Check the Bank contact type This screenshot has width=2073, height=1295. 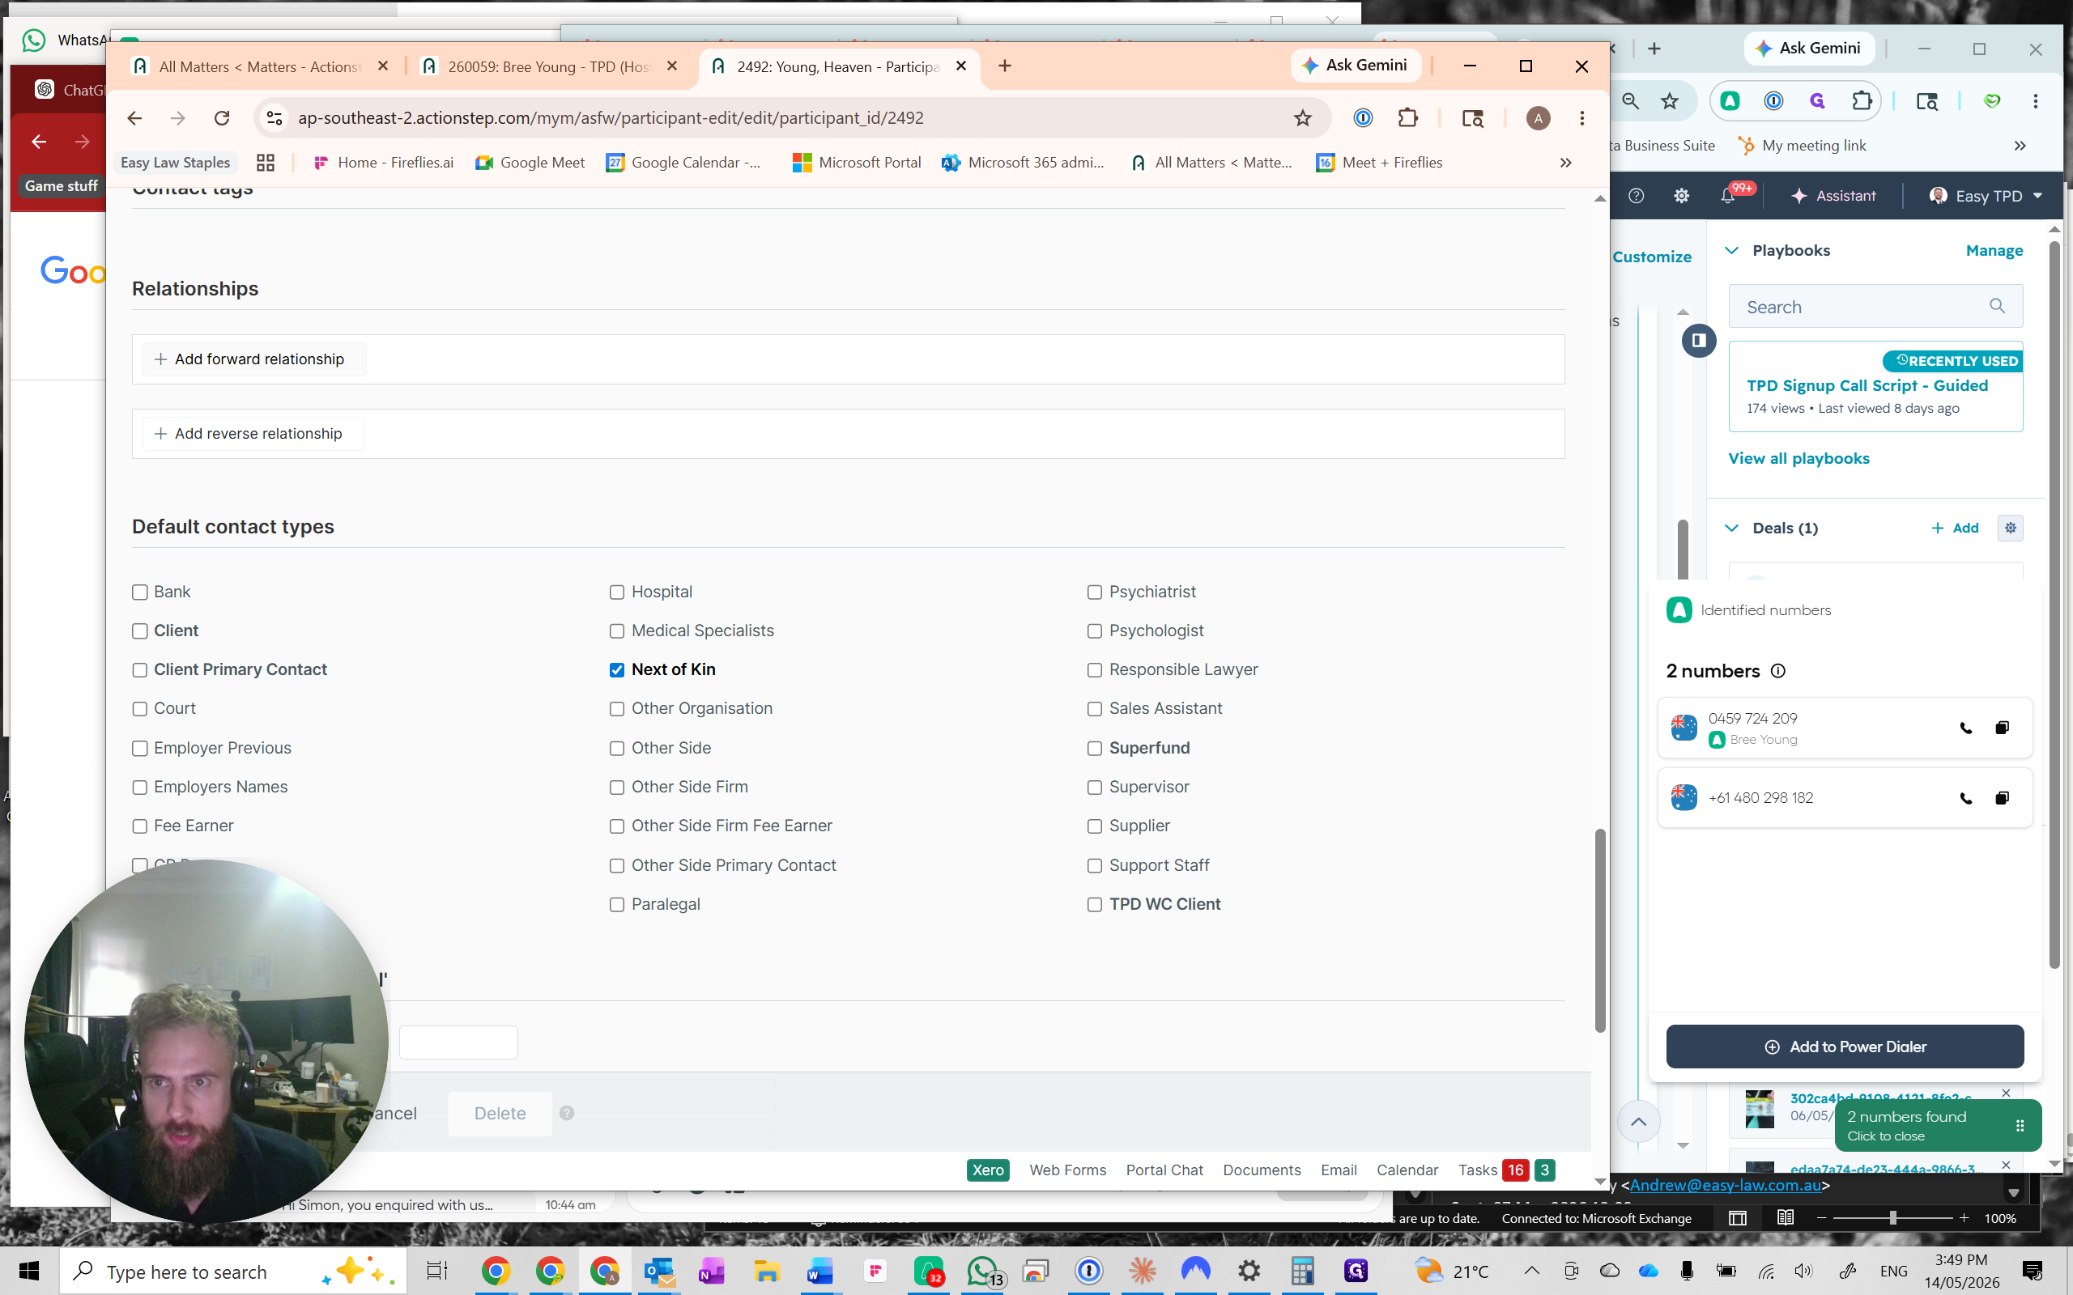pyautogui.click(x=139, y=592)
